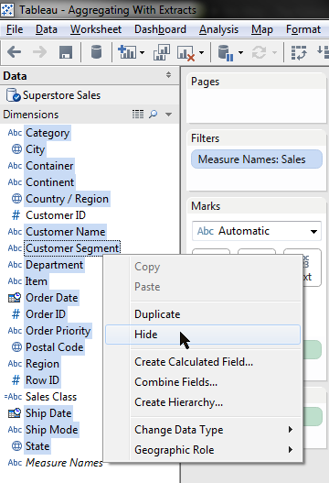Image resolution: width=329 pixels, height=483 pixels.
Task: Click the Find Field magnifier icon
Action: (x=153, y=115)
